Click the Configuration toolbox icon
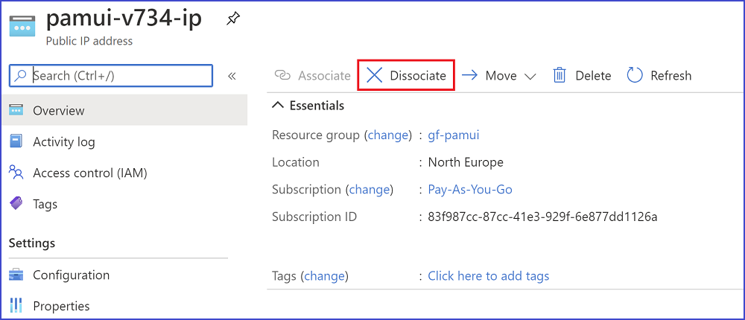Image resolution: width=745 pixels, height=320 pixels. [x=16, y=275]
